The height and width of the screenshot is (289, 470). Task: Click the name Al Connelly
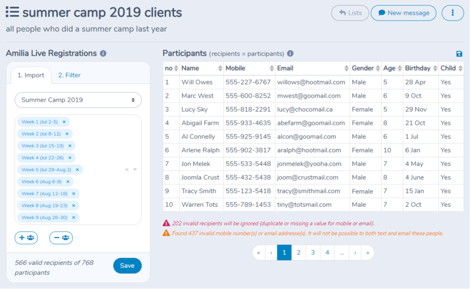coord(198,136)
